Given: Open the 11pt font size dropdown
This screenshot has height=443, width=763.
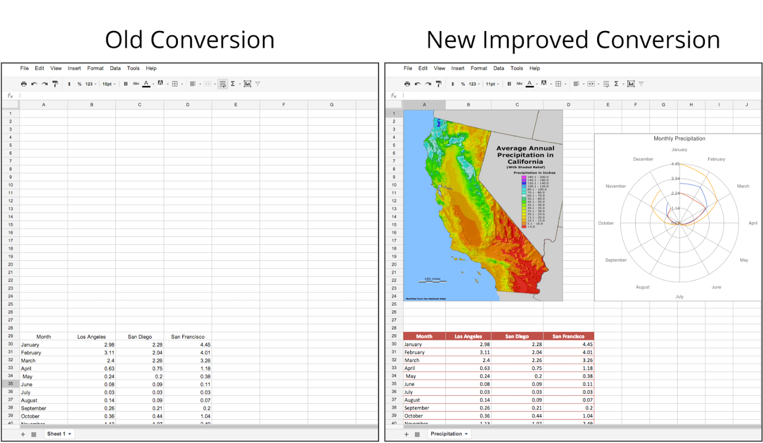Looking at the screenshot, I should point(493,84).
